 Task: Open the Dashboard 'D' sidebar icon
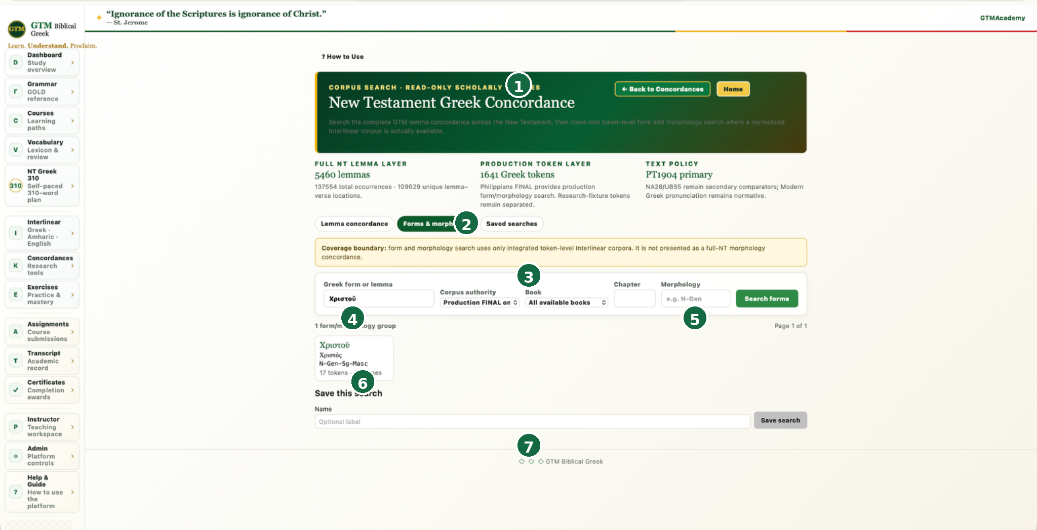tap(16, 63)
